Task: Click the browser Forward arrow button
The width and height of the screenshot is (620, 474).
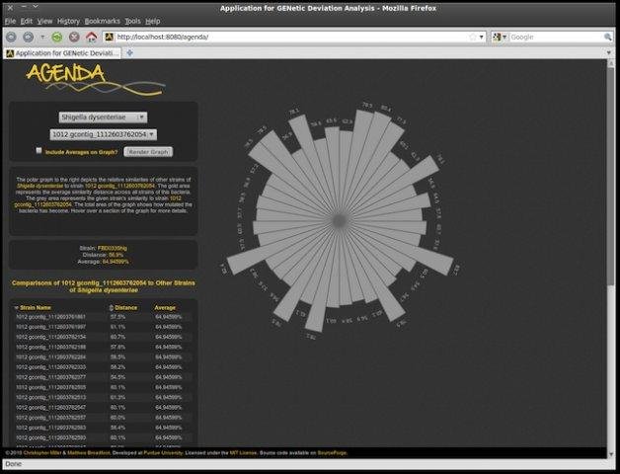Action: (x=28, y=38)
